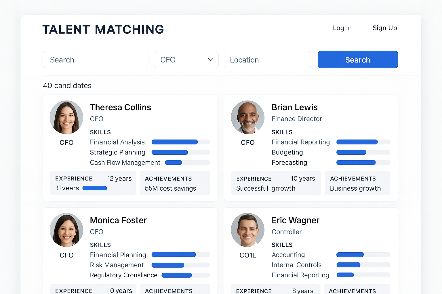Open Brian Lewis candidate name
442x294 pixels.
pos(294,107)
